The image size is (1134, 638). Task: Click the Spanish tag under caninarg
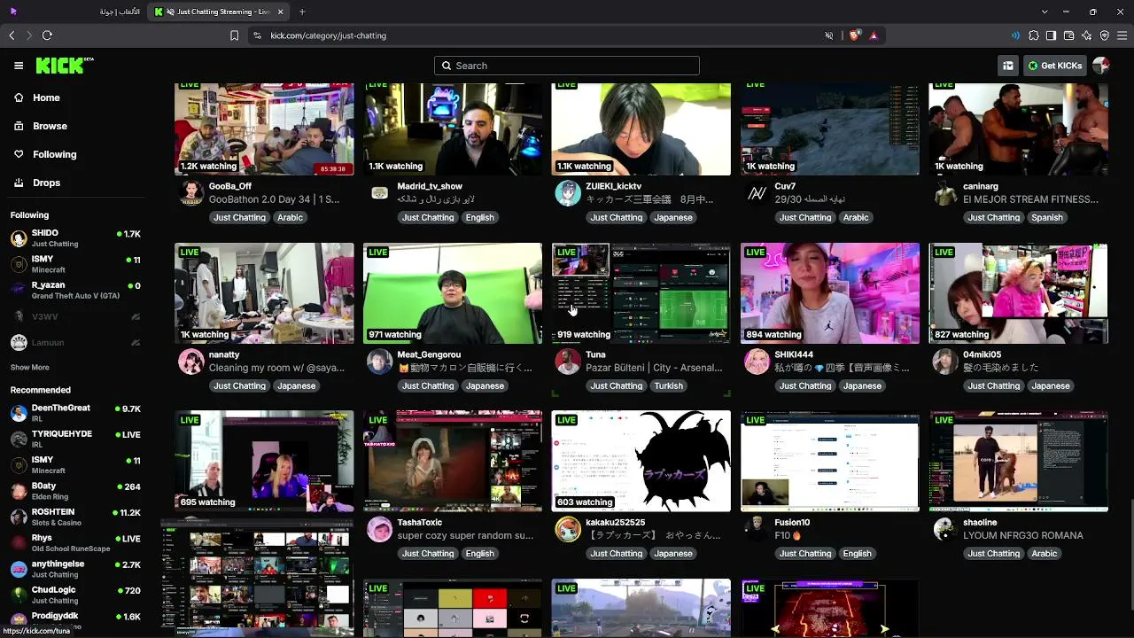(1046, 217)
